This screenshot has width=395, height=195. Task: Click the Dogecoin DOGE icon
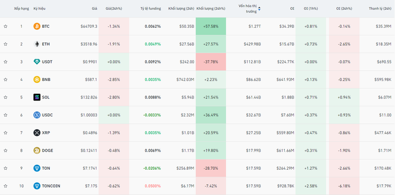pyautogui.click(x=37, y=150)
